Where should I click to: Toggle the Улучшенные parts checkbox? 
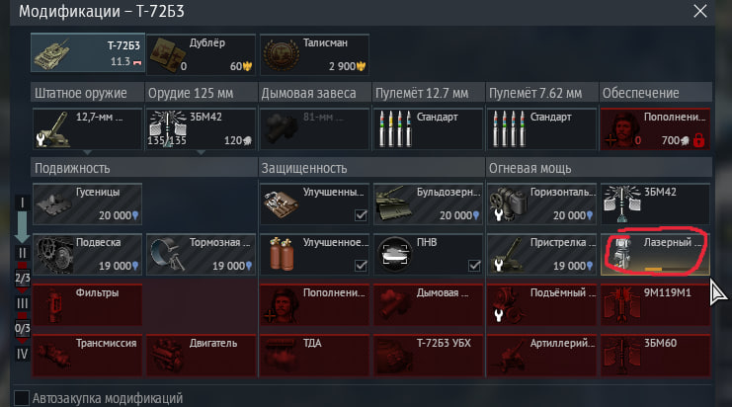[x=361, y=215]
